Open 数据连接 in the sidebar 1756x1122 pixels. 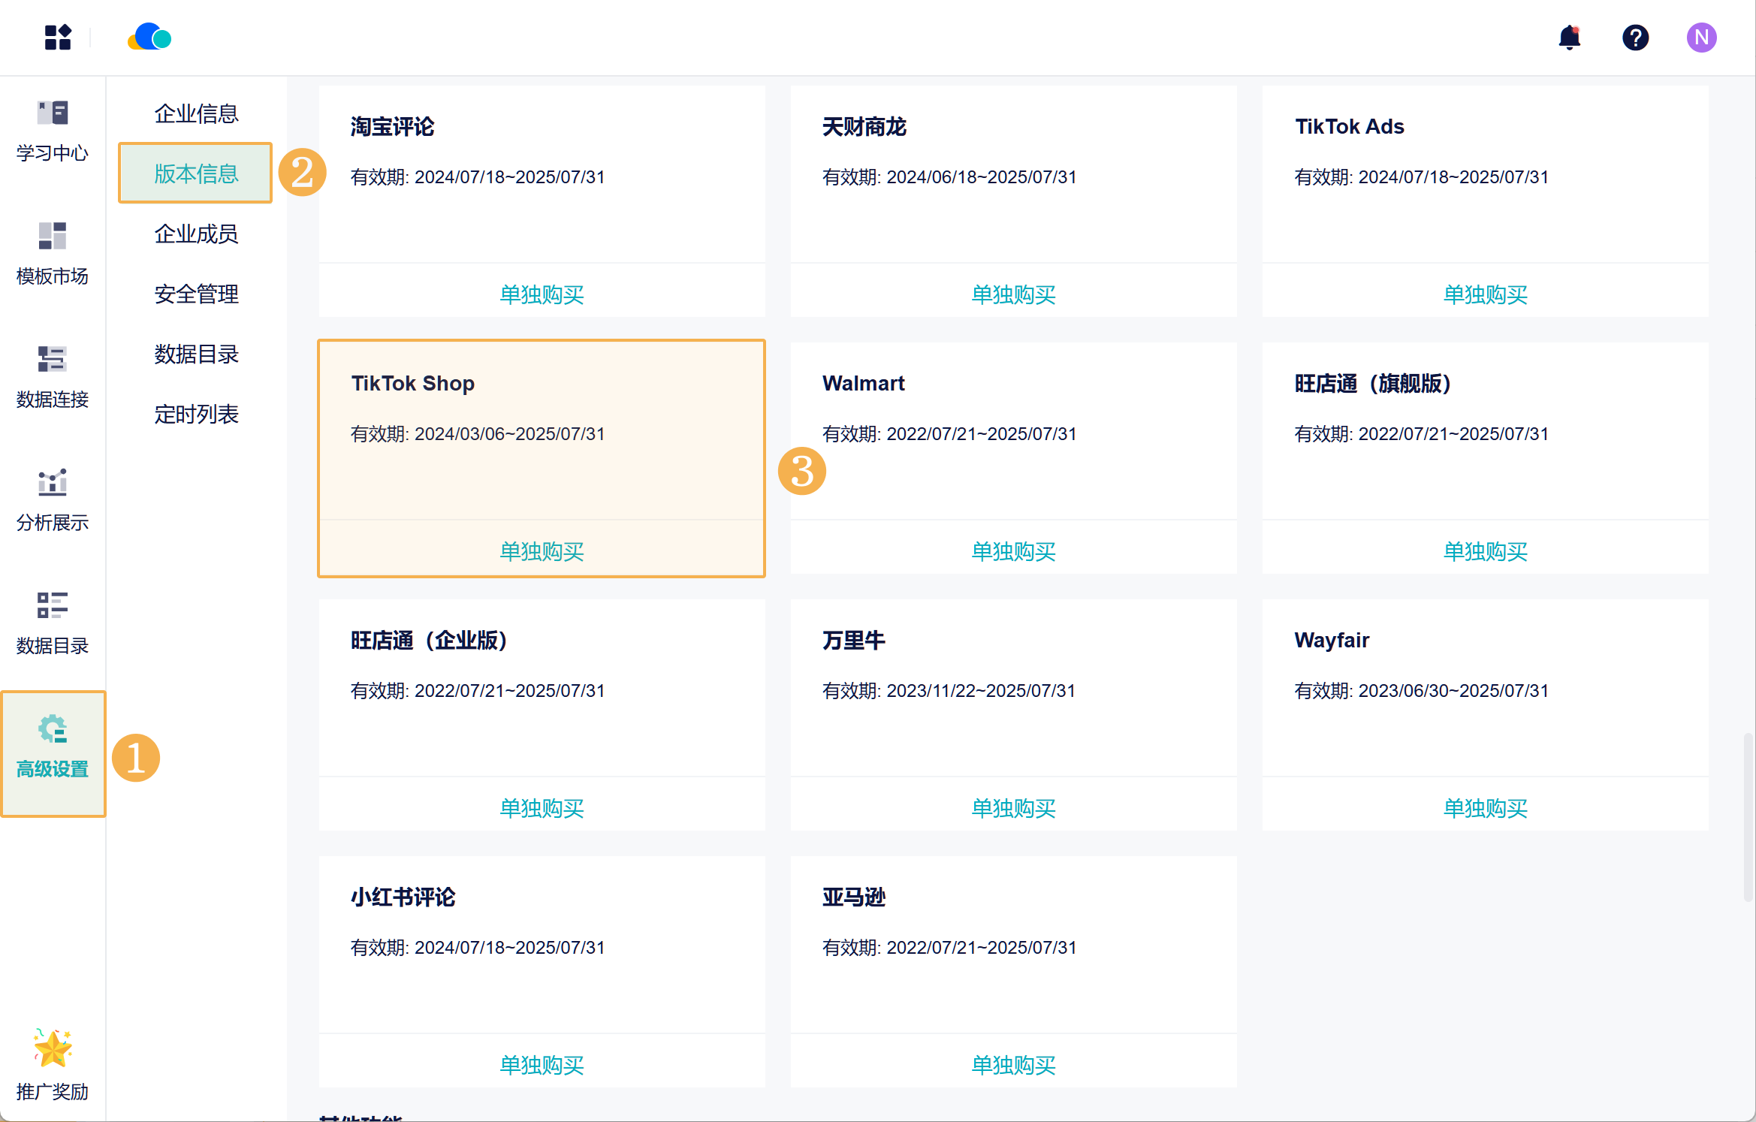tap(53, 378)
